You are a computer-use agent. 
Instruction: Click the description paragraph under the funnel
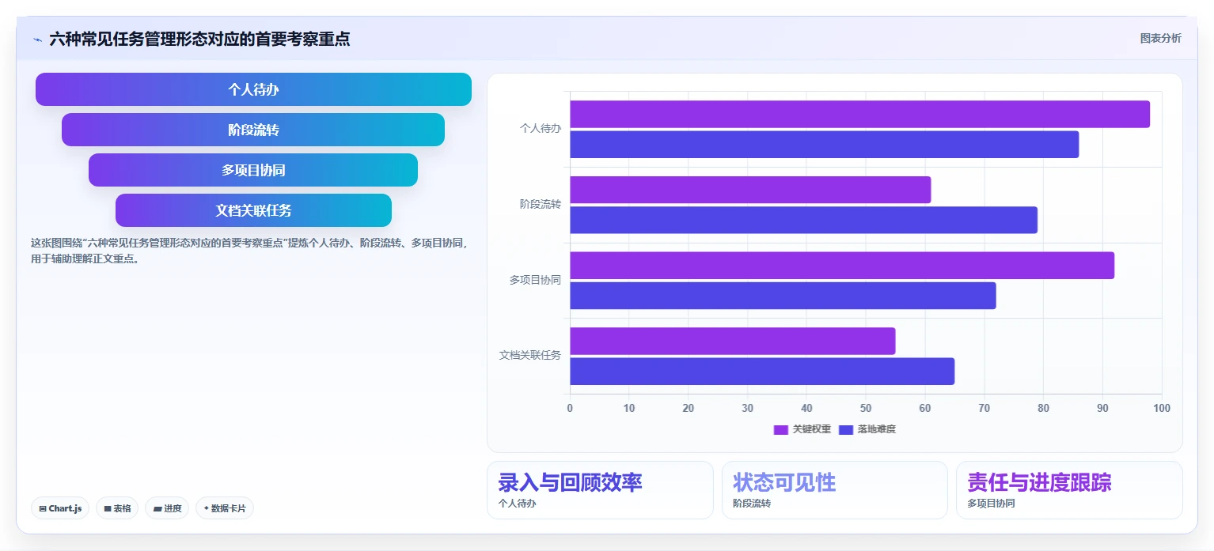point(249,251)
